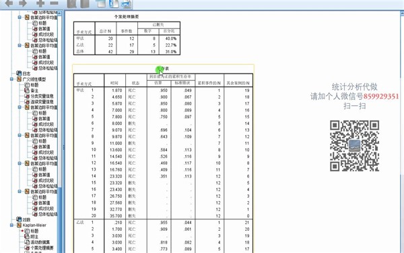The image size is (404, 253).
Task: Click the time value 16.760
Action: pos(116,169)
